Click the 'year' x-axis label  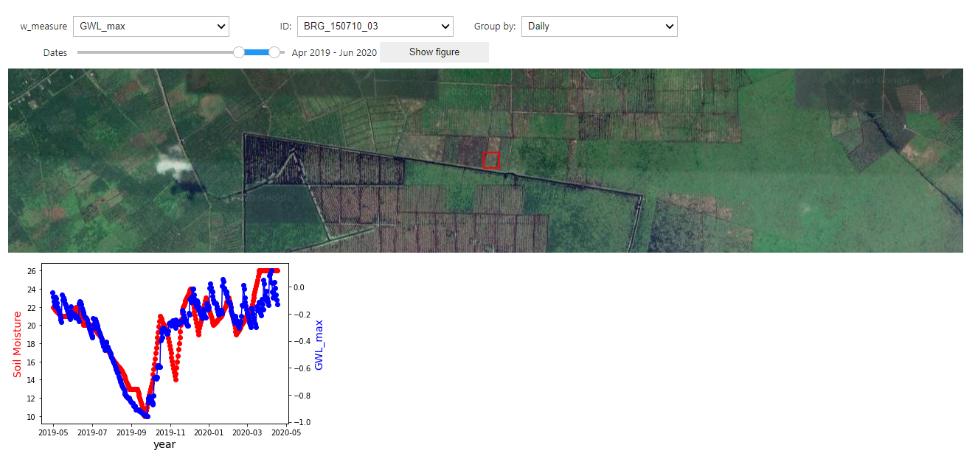click(x=164, y=445)
